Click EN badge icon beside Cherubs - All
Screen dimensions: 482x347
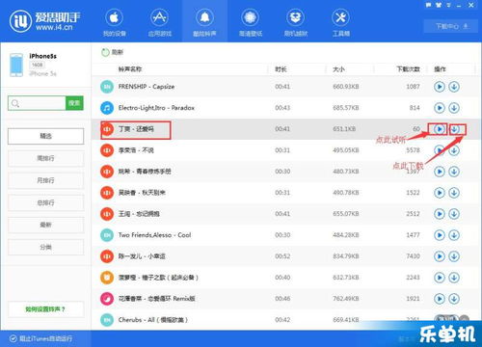[107, 320]
